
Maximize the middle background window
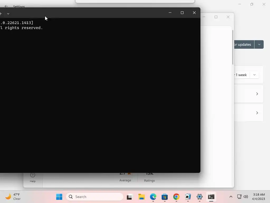216,17
